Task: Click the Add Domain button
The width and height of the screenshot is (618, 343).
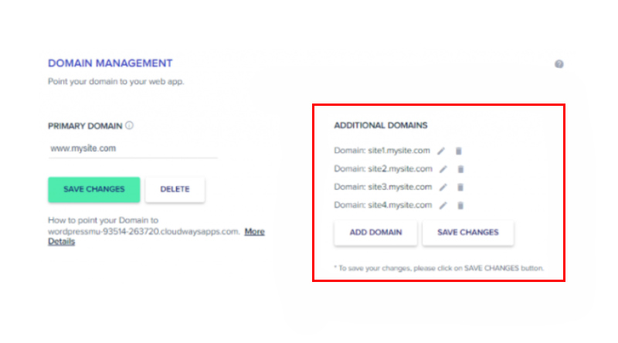Action: point(375,233)
